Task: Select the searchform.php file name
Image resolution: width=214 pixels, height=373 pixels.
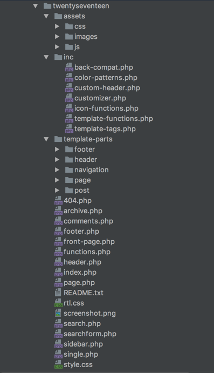Action: point(90,334)
